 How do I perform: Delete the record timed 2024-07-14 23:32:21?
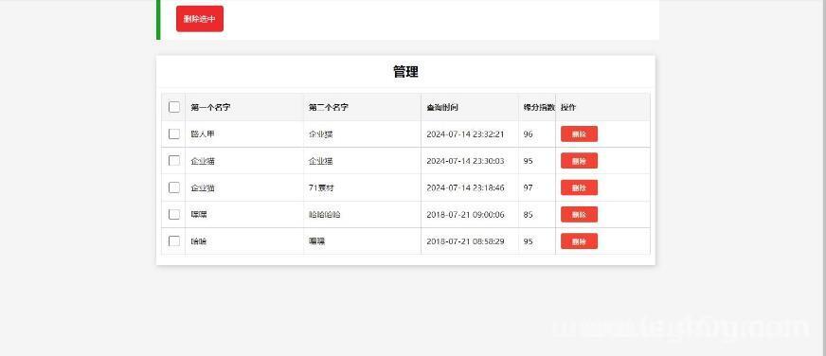pyautogui.click(x=579, y=133)
